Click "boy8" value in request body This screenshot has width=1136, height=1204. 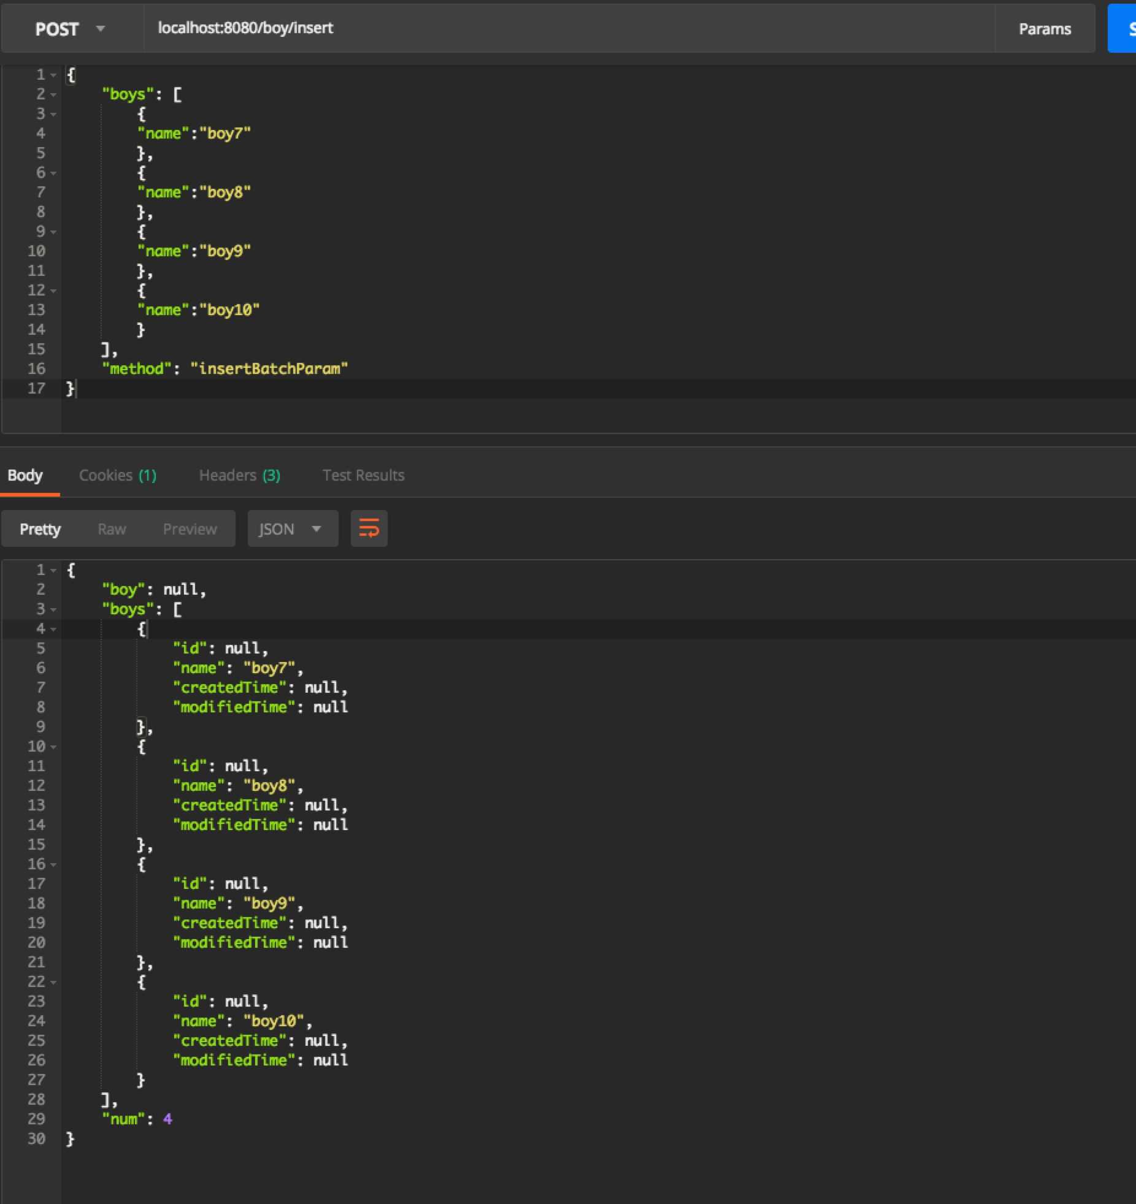[x=225, y=192]
